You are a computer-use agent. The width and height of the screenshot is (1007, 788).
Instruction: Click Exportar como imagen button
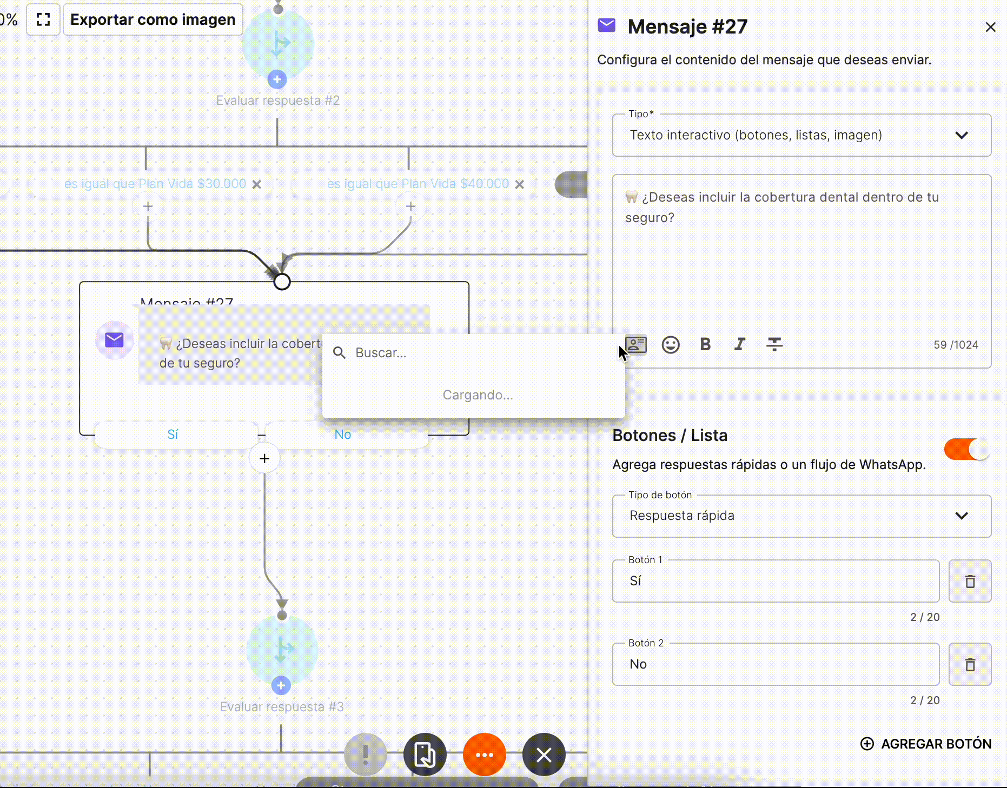[153, 19]
